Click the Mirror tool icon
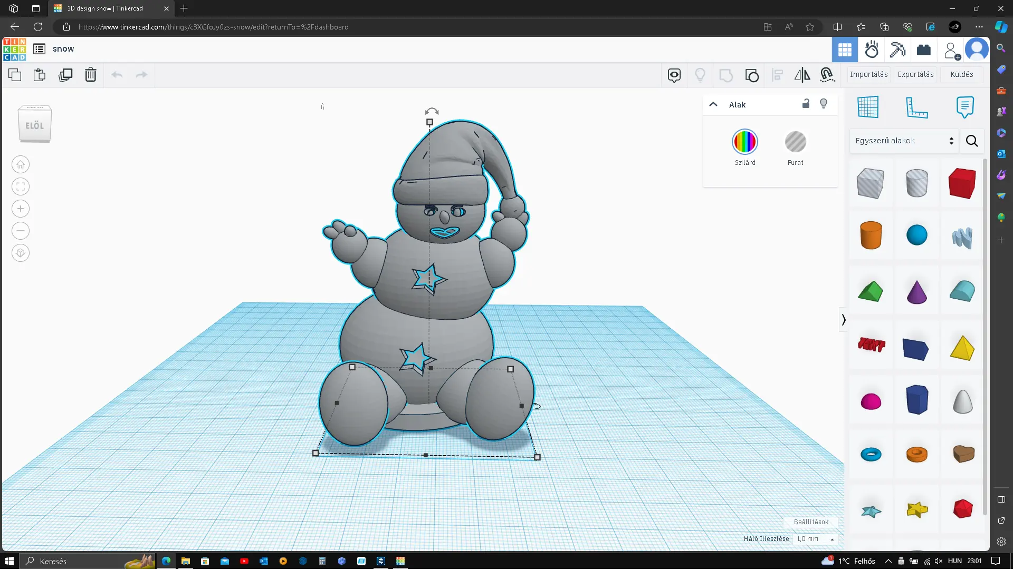Viewport: 1013px width, 570px height. [802, 75]
